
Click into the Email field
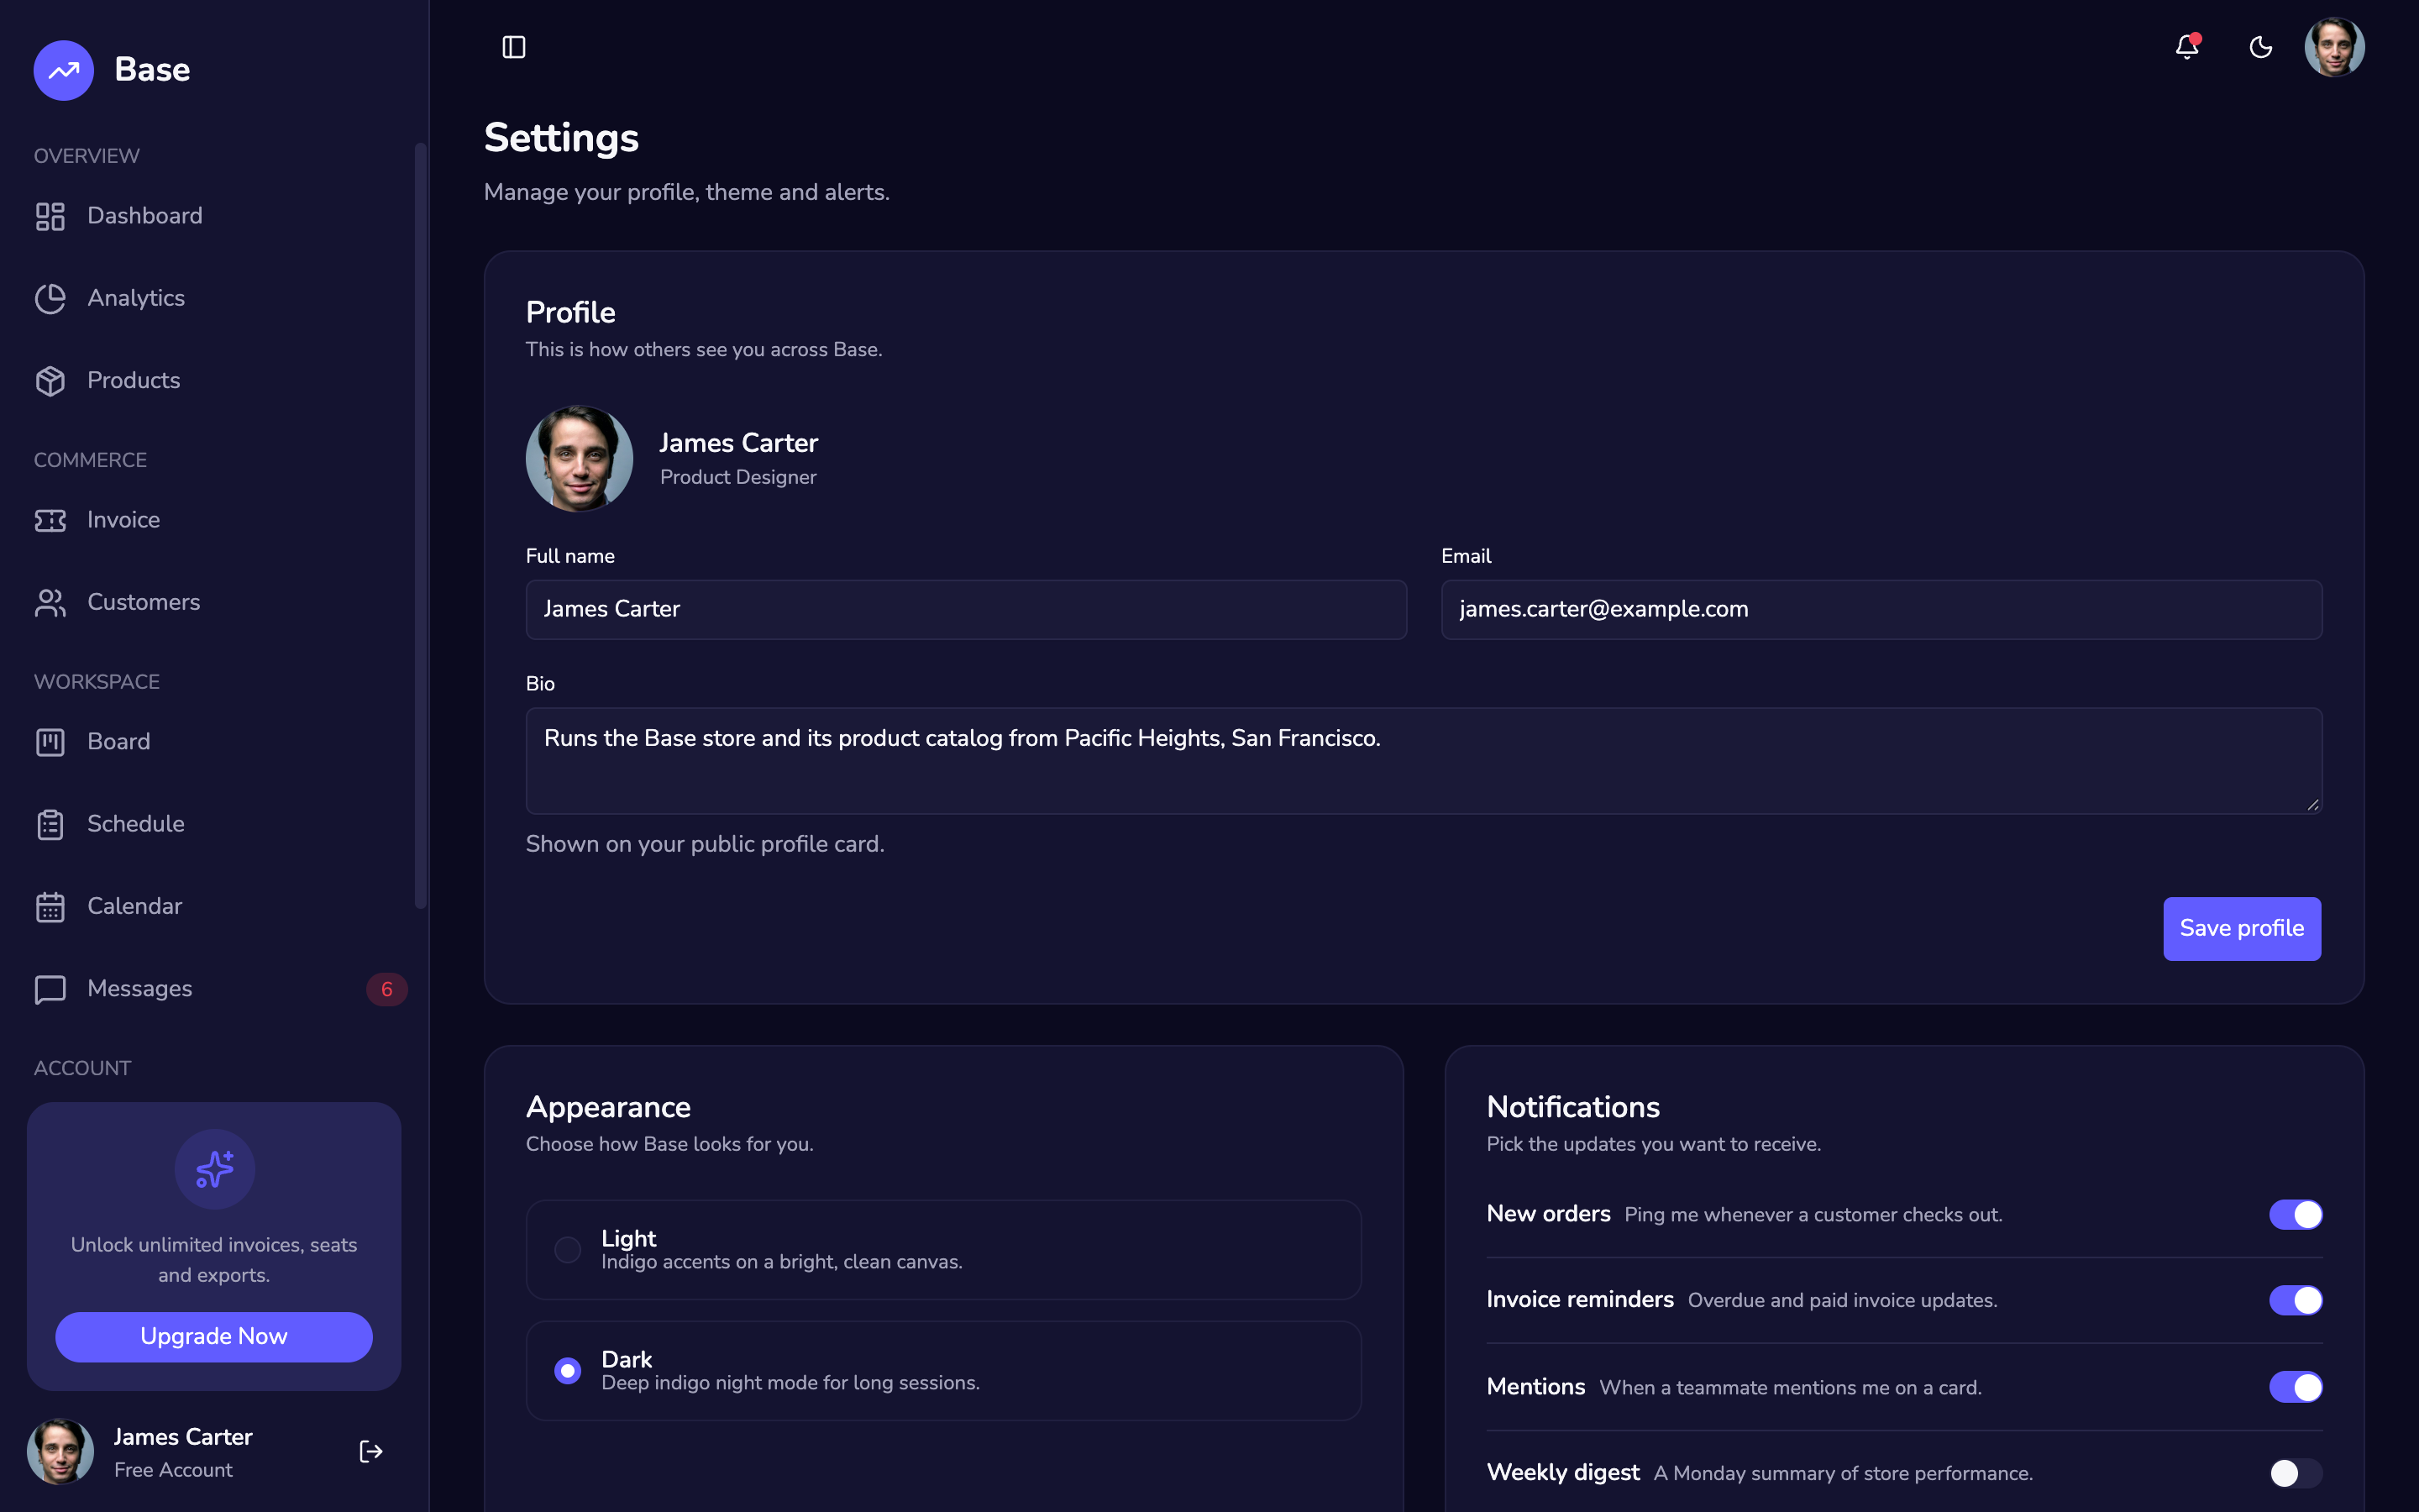pos(1881,609)
